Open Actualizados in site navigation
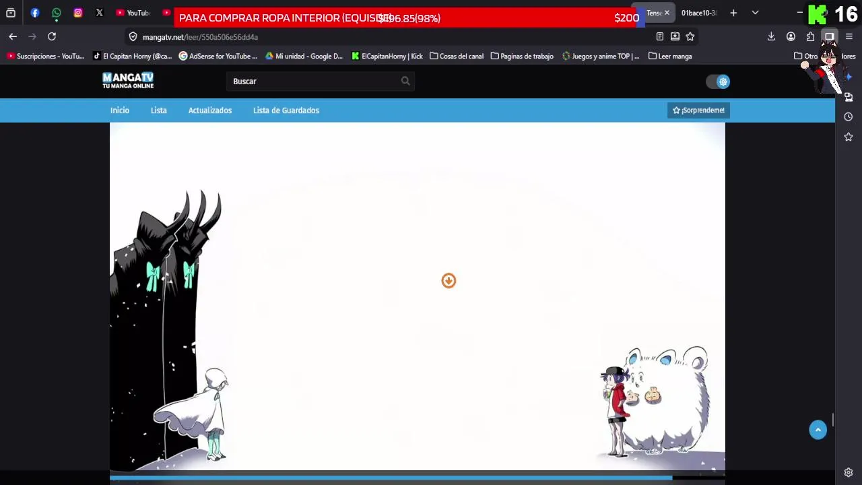Screen dimensions: 862x485 pos(210,110)
